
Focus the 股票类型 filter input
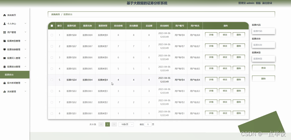tap(263, 59)
